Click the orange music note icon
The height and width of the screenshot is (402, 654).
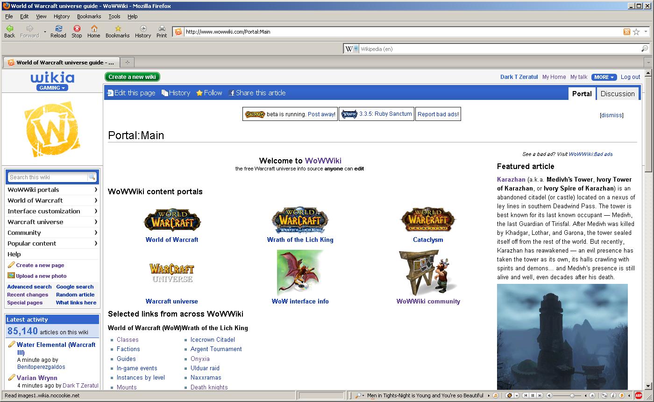coord(496,395)
